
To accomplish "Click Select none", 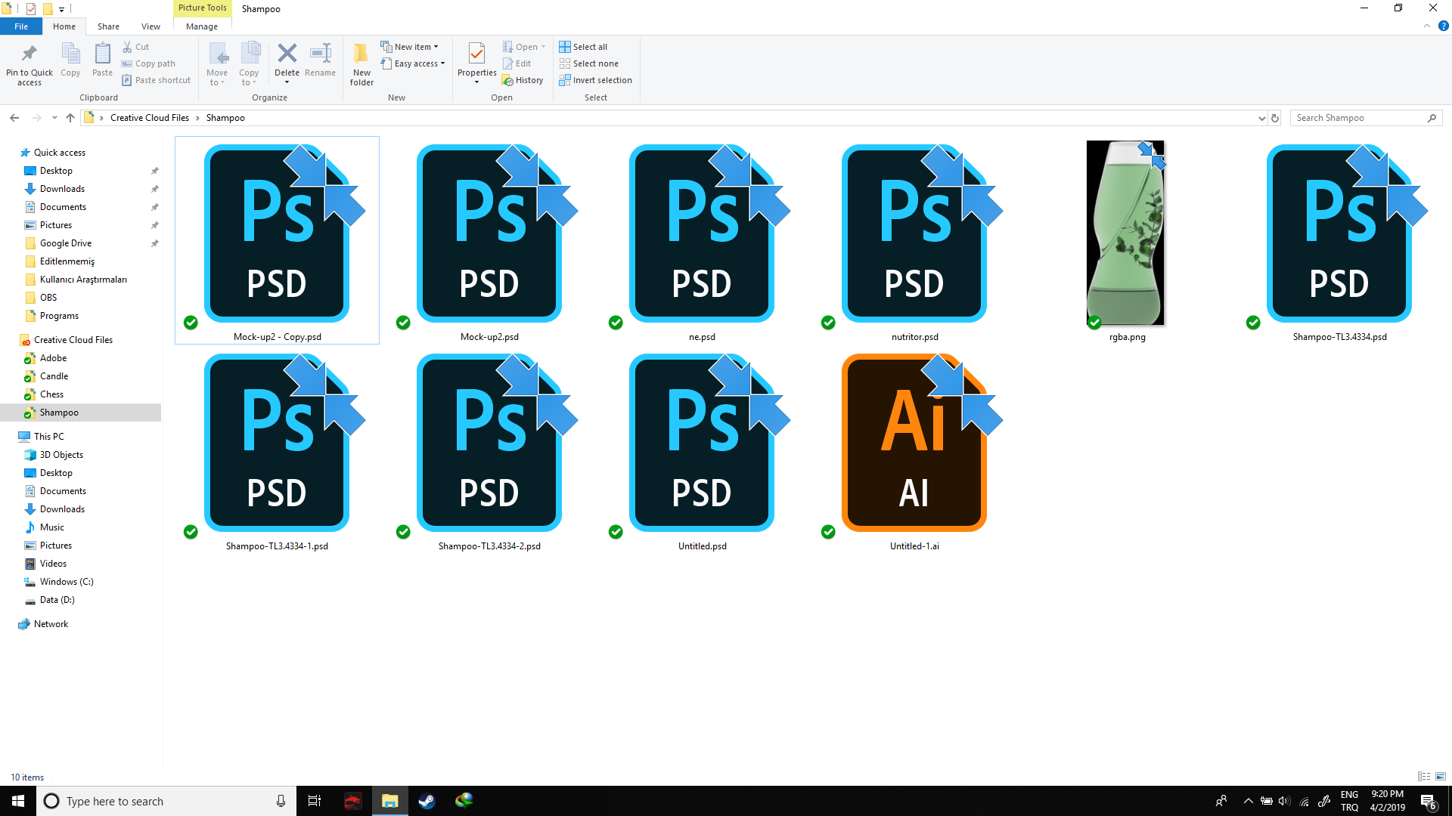I will coord(589,63).
